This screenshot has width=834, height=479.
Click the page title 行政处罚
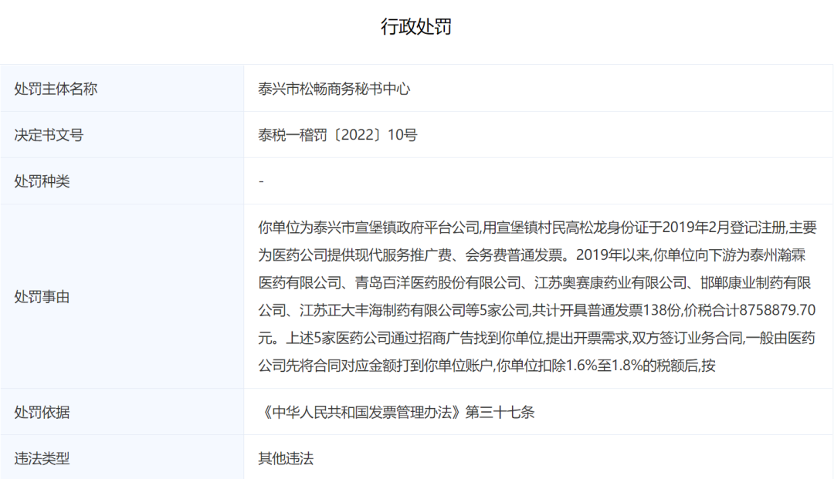[x=417, y=25]
